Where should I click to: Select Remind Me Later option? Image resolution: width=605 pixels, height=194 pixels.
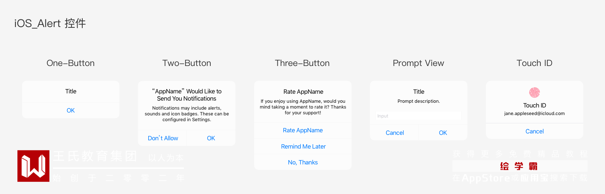pos(303,146)
